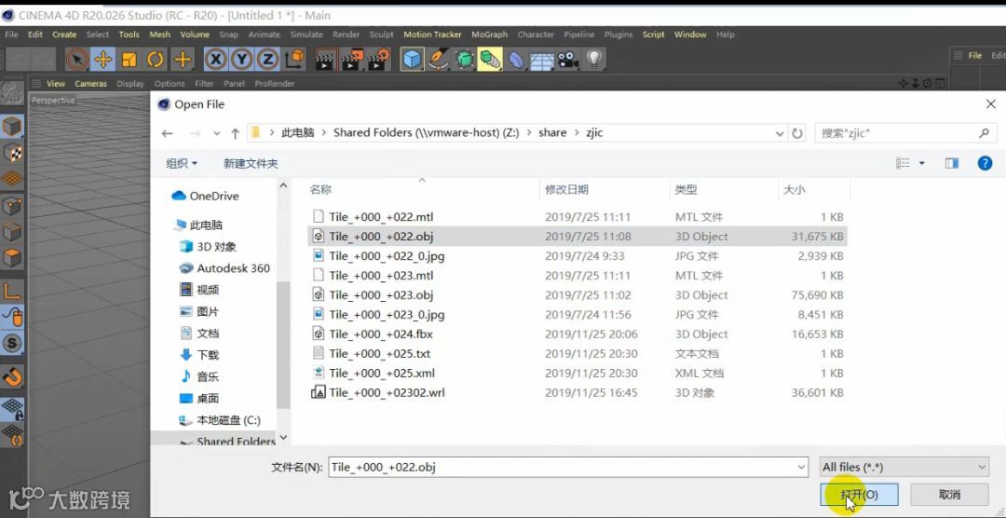Enable Model mode in left palette

[x=13, y=127]
